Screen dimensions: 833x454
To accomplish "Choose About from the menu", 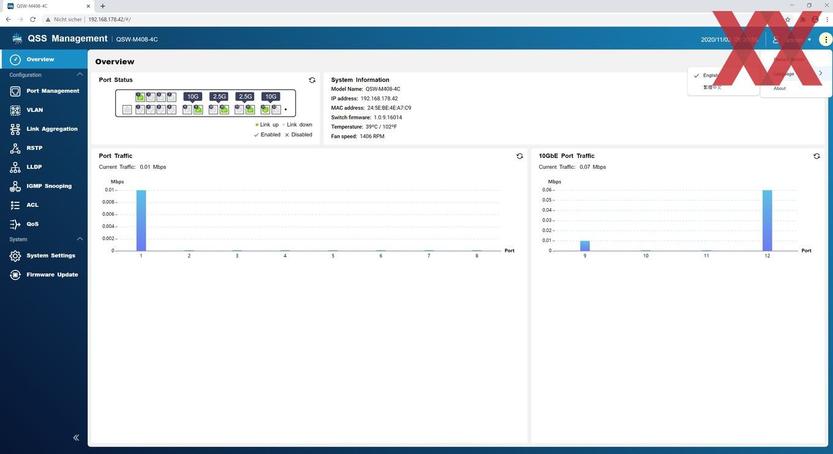I will click(x=780, y=88).
